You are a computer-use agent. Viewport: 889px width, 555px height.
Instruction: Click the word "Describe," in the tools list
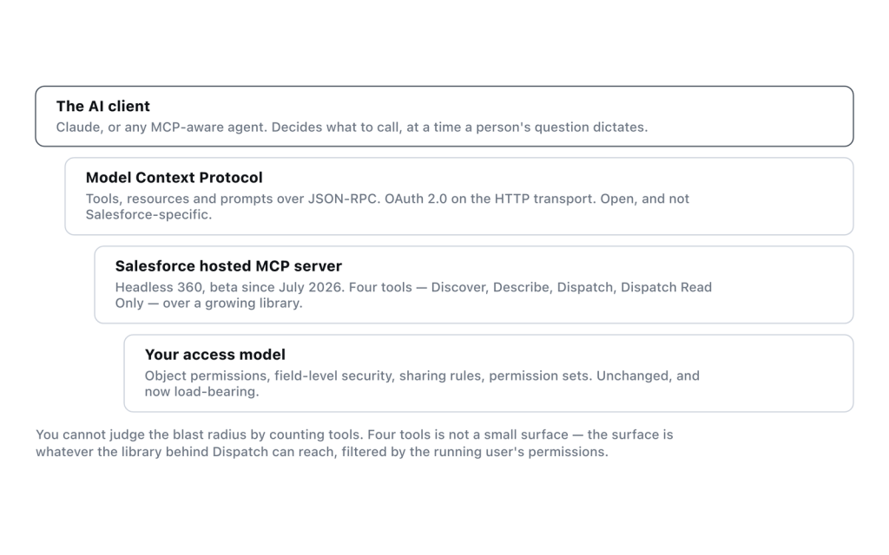523,287
